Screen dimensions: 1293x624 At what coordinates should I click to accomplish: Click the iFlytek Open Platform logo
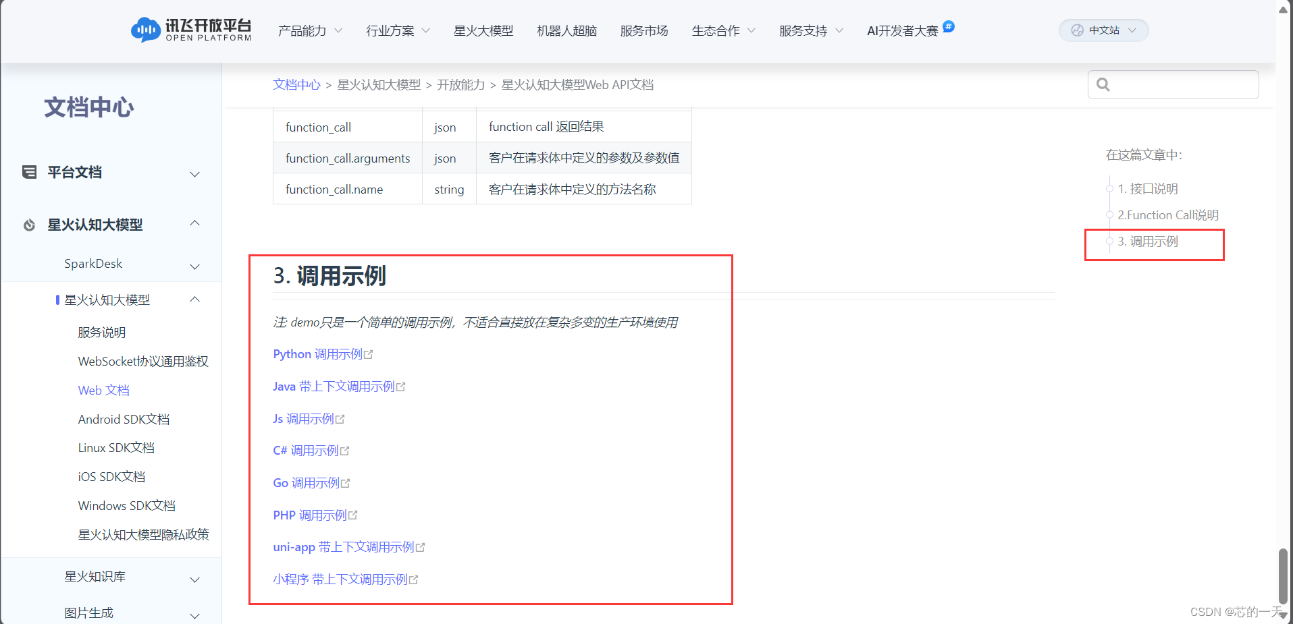pyautogui.click(x=191, y=30)
